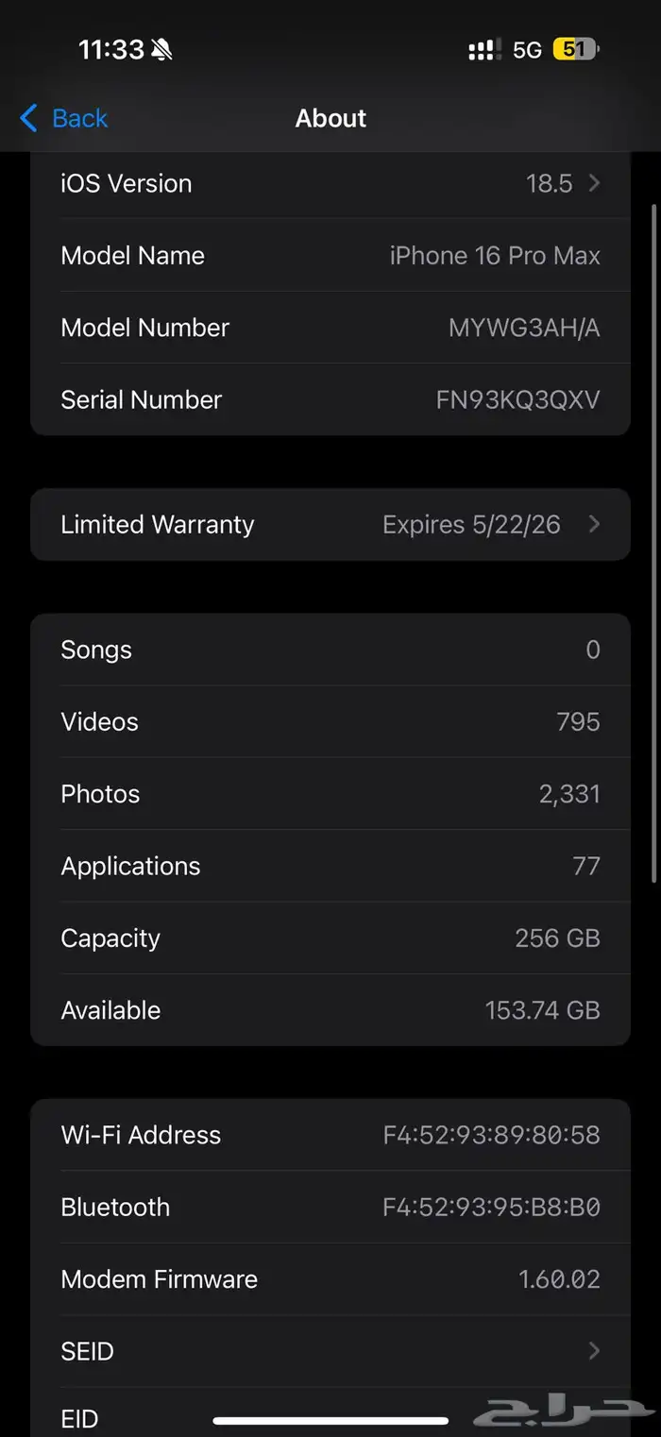Tap the Capacity 256 GB row
661x1437 pixels.
[x=330, y=938]
